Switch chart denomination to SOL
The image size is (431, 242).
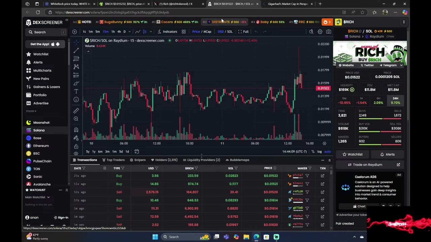[230, 32]
